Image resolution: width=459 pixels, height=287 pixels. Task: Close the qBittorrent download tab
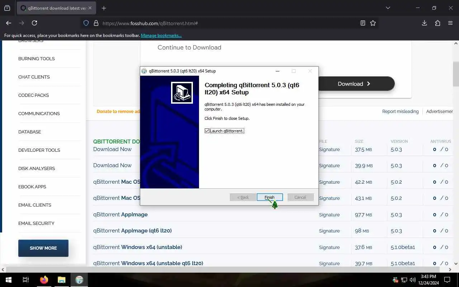[90, 8]
